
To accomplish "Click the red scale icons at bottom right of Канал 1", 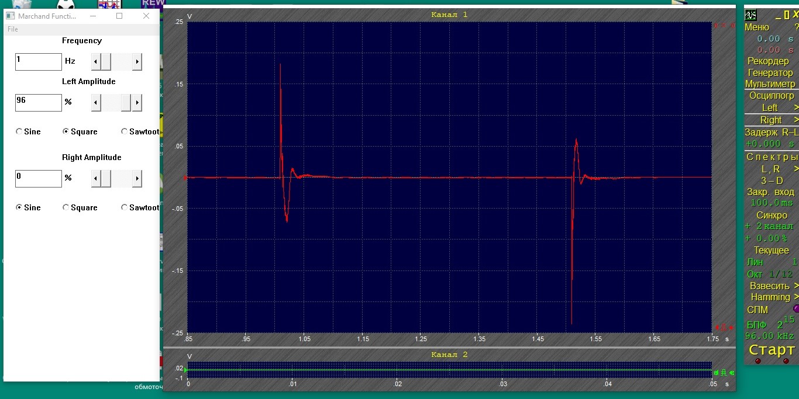I will click(x=723, y=327).
